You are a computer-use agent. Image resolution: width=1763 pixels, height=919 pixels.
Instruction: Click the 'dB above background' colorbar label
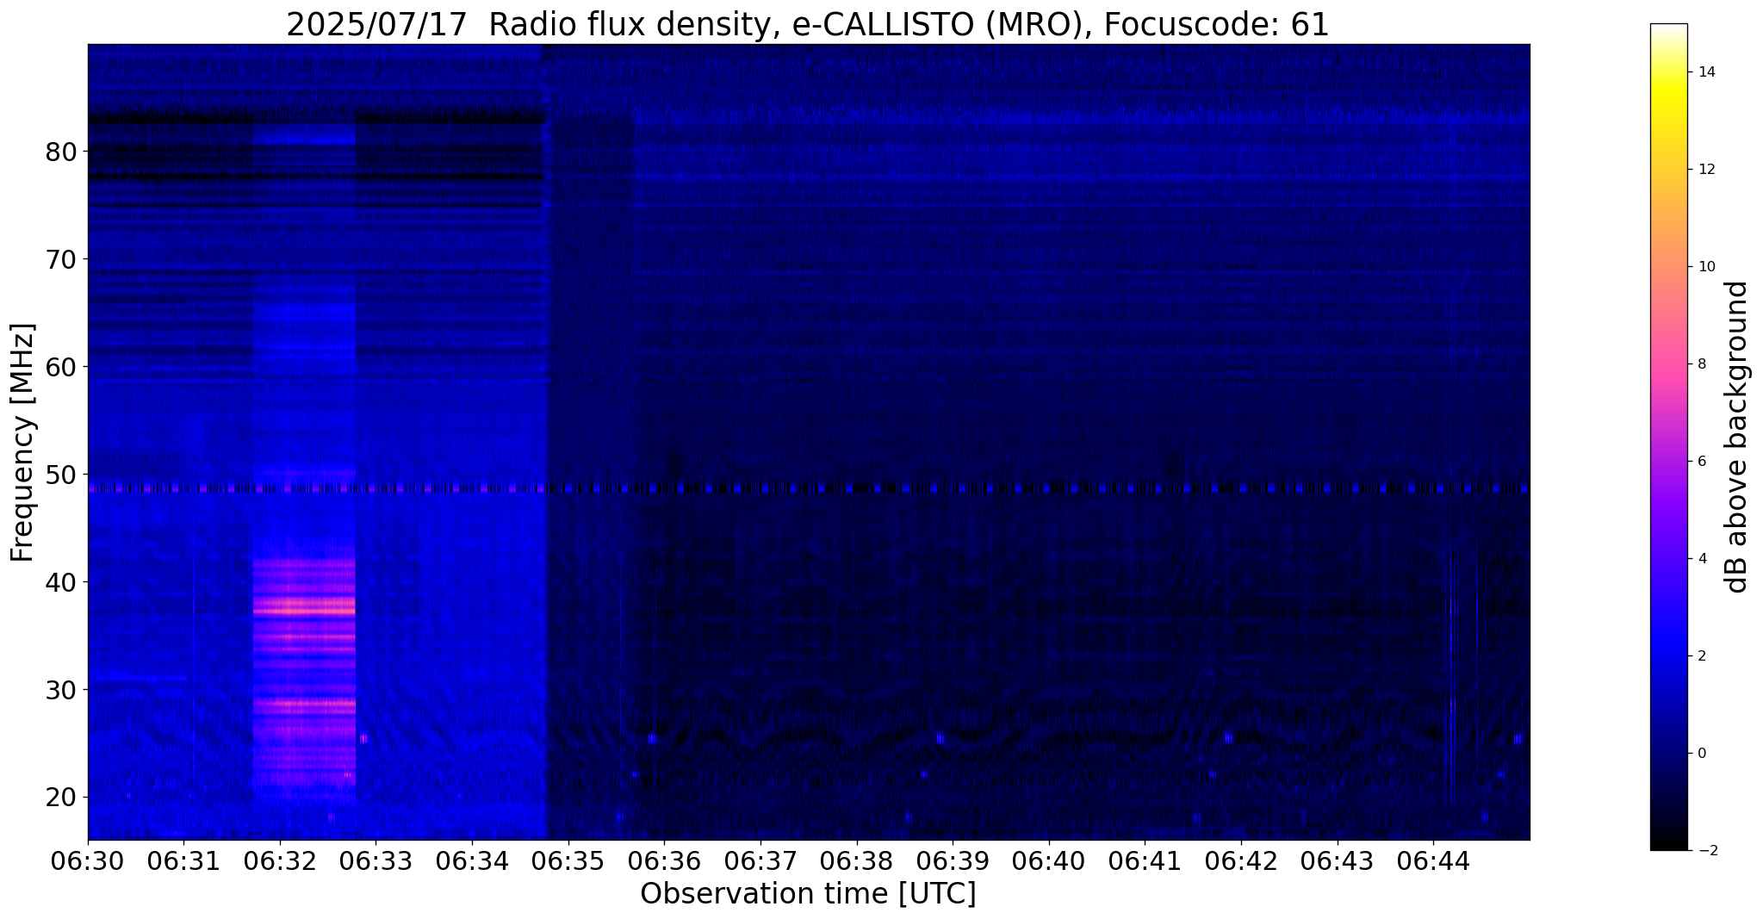point(1737,437)
